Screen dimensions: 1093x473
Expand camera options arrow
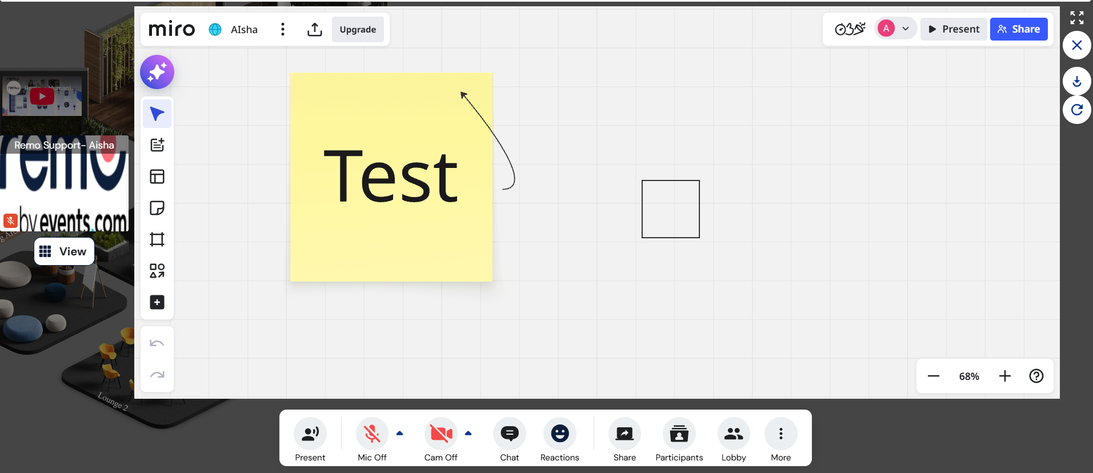click(x=469, y=434)
